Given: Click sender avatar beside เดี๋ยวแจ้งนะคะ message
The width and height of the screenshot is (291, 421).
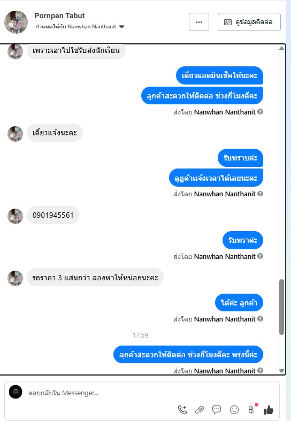Looking at the screenshot, I should tap(15, 134).
